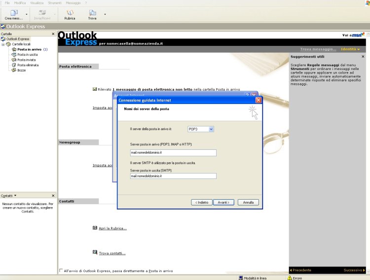Open the ? help menu
The height and width of the screenshot is (280, 370).
click(86, 3)
